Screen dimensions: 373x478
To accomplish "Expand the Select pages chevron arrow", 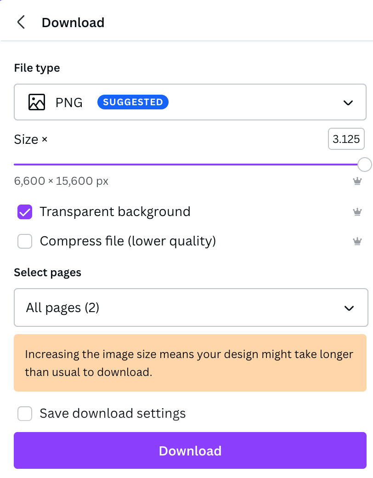I will coord(349,308).
